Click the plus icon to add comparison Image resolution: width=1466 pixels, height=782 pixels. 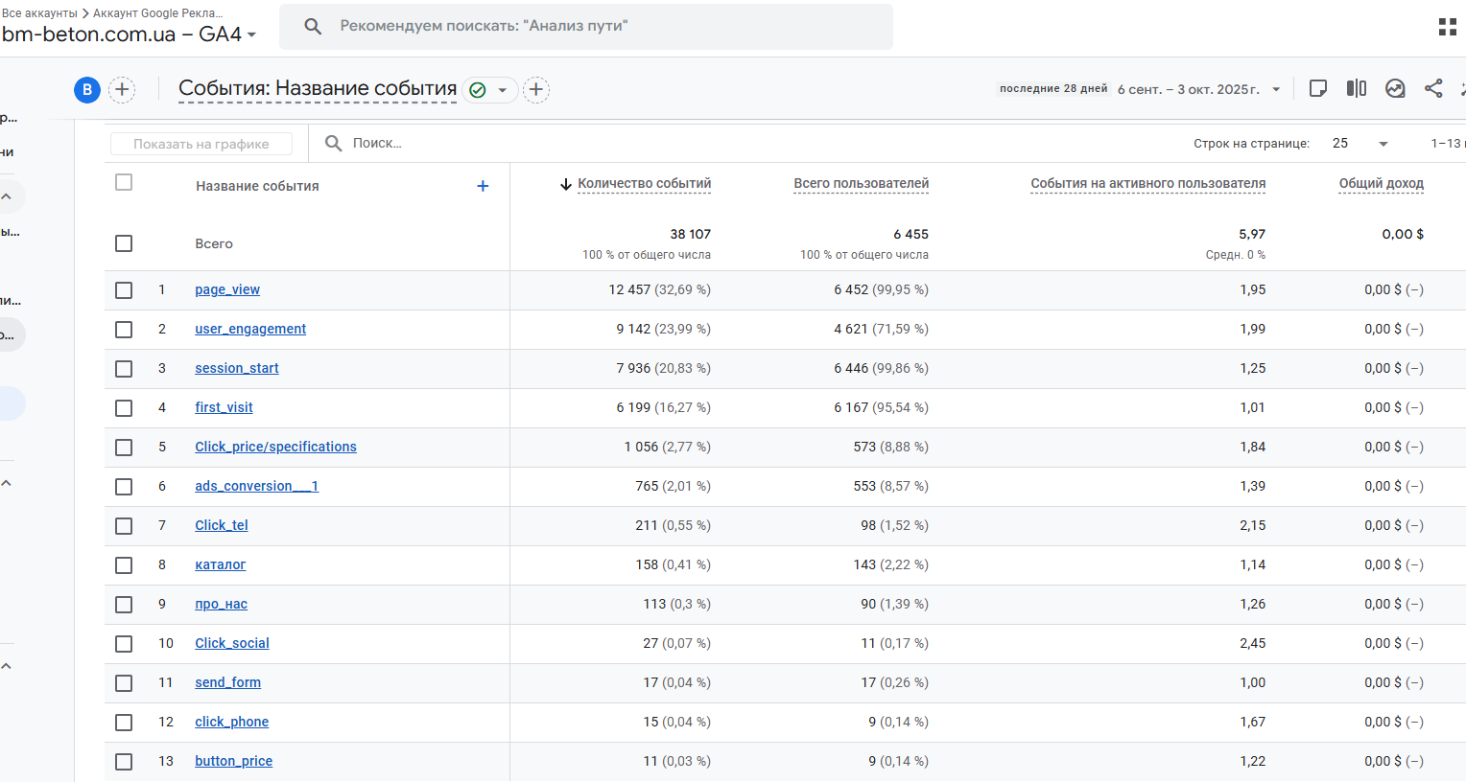click(122, 90)
